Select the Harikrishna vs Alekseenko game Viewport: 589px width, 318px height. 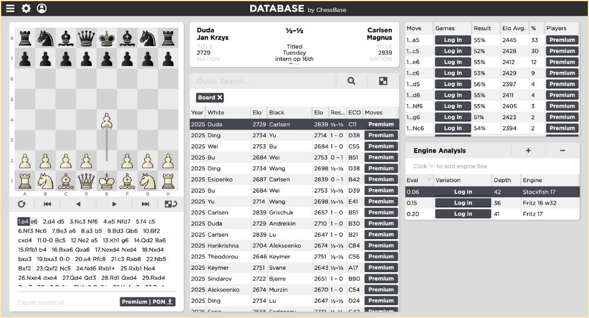[294, 246]
